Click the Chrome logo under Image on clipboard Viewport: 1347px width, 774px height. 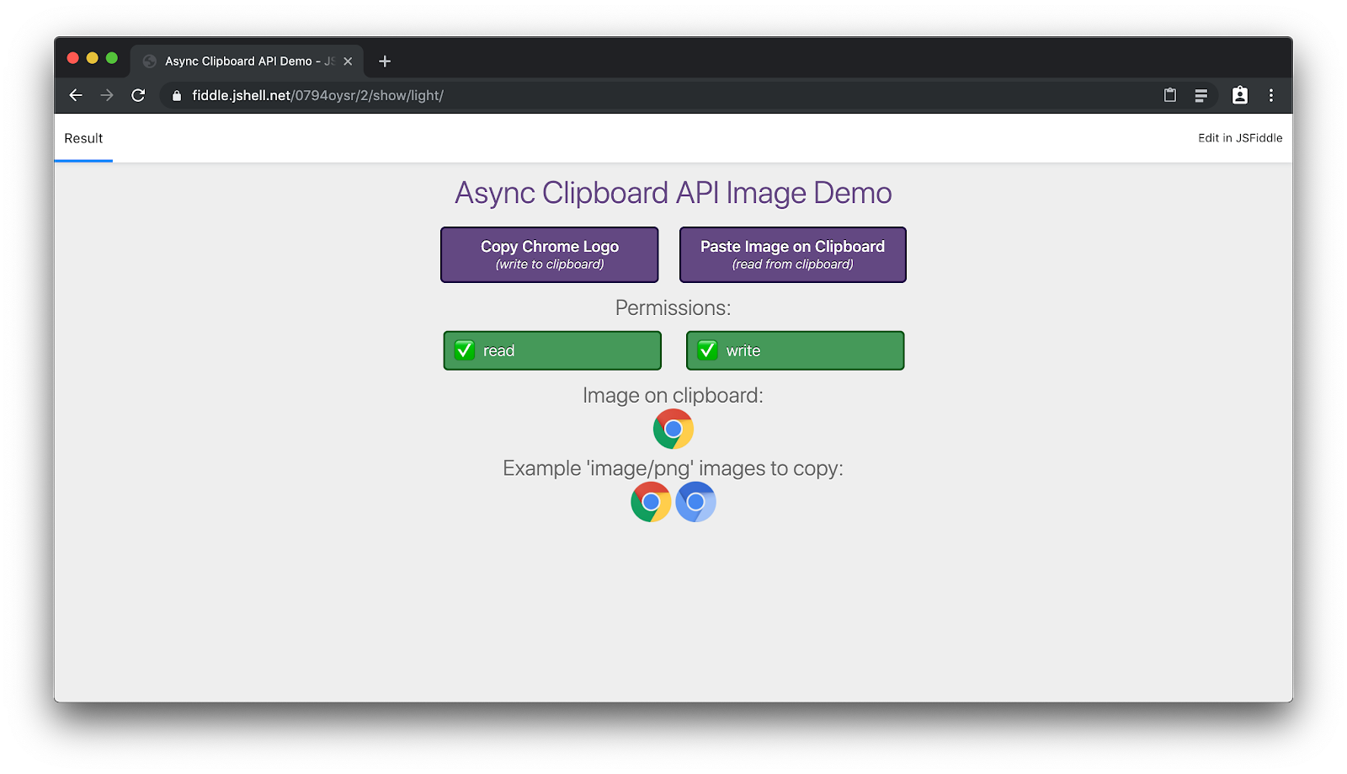point(673,430)
